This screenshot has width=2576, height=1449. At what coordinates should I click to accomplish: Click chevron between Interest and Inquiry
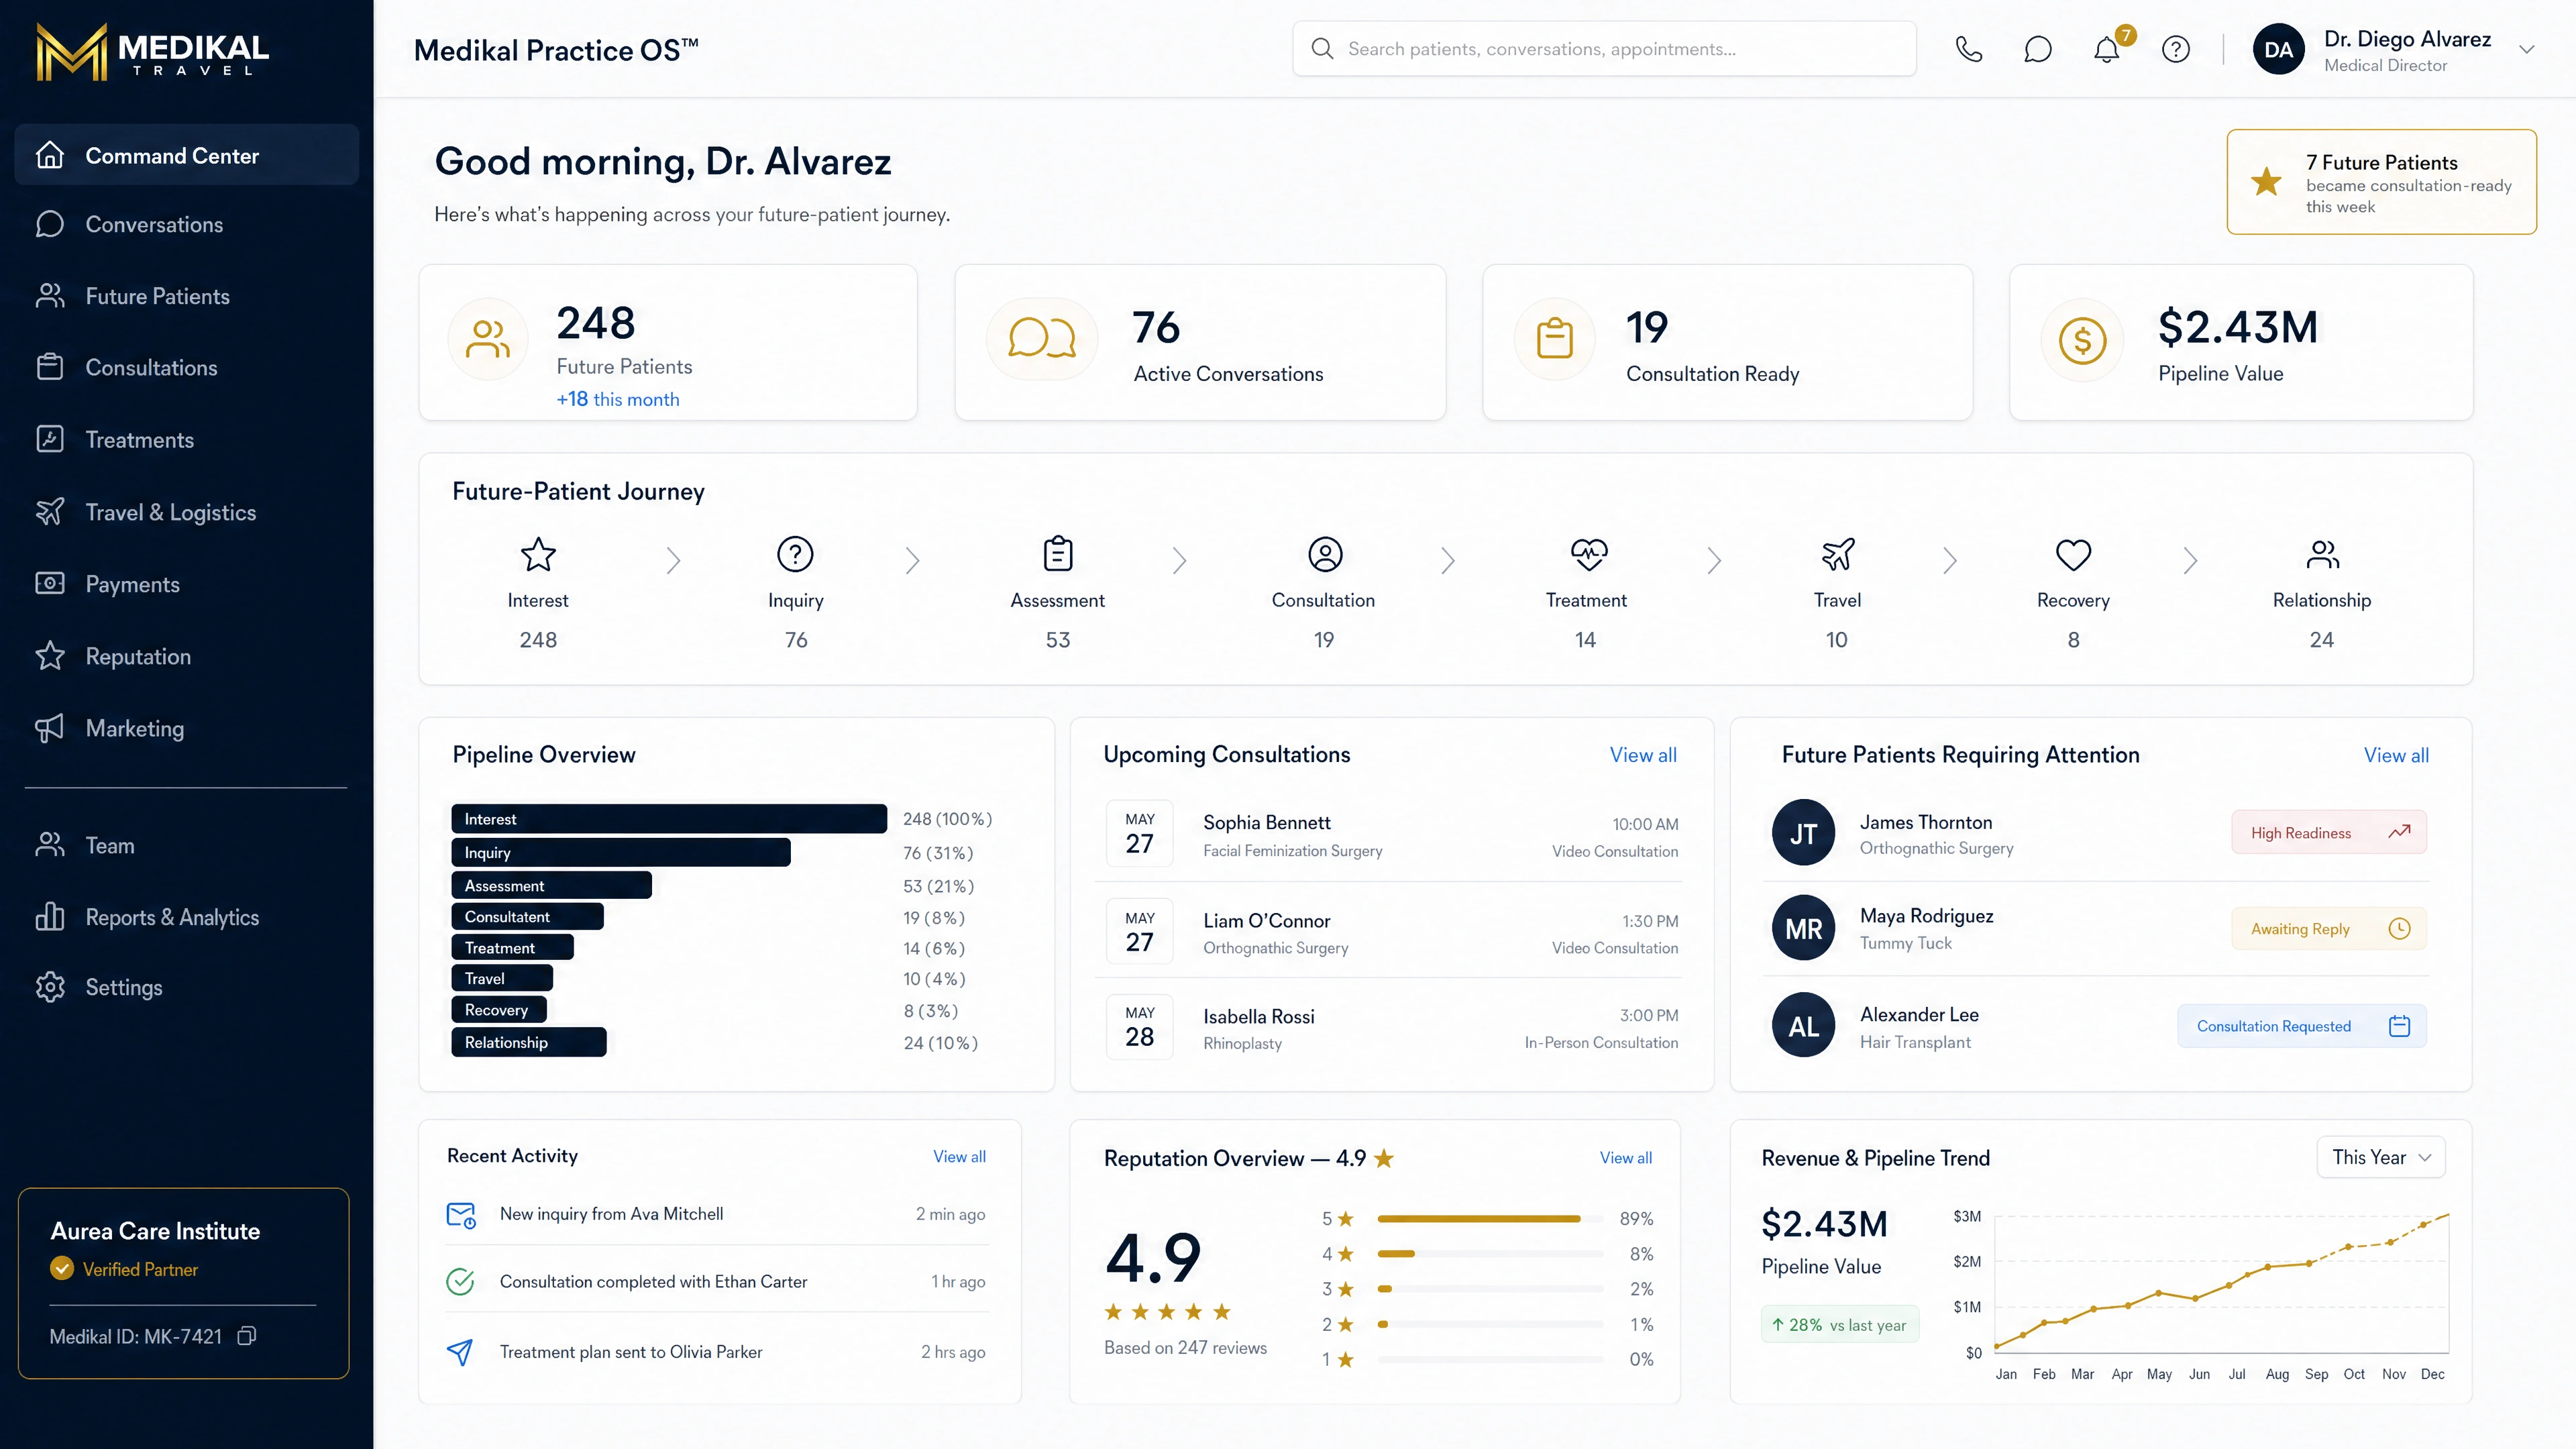coord(673,561)
